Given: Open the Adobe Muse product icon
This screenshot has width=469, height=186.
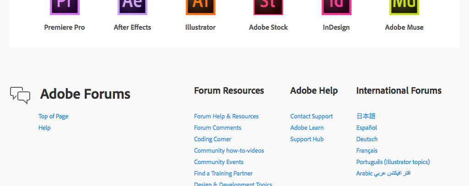Looking at the screenshot, I should point(404,7).
